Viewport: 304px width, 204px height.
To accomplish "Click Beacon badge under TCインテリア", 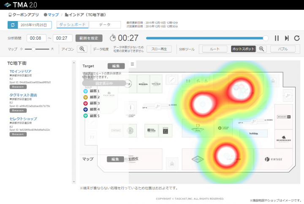I will (x=18, y=87).
